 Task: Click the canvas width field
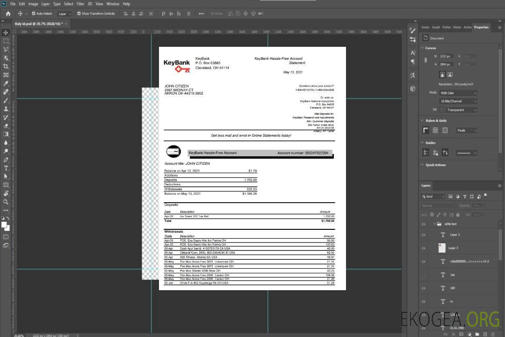[x=446, y=56]
